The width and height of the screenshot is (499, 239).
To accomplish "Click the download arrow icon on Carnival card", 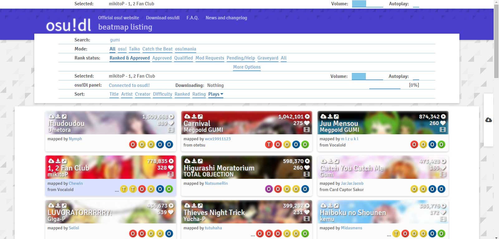I will click(x=194, y=117).
